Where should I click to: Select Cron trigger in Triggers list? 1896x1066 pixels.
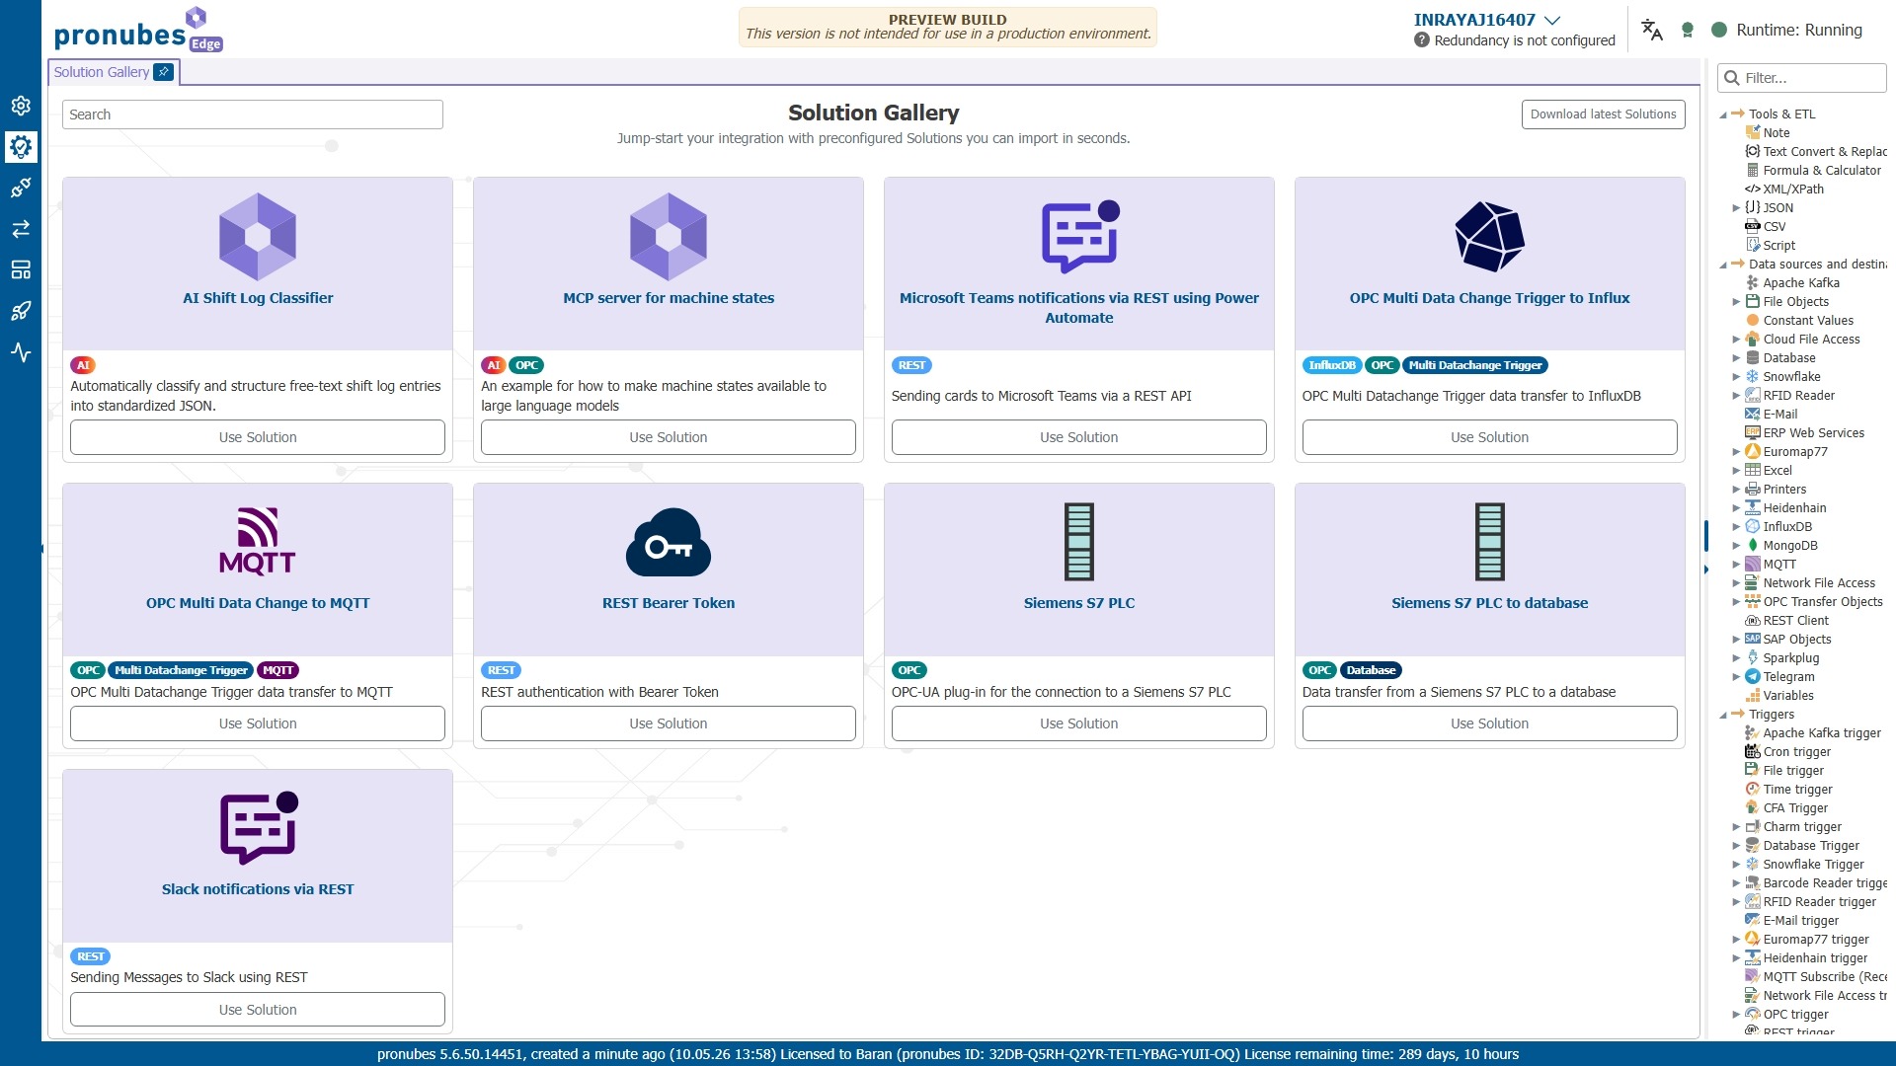point(1797,752)
